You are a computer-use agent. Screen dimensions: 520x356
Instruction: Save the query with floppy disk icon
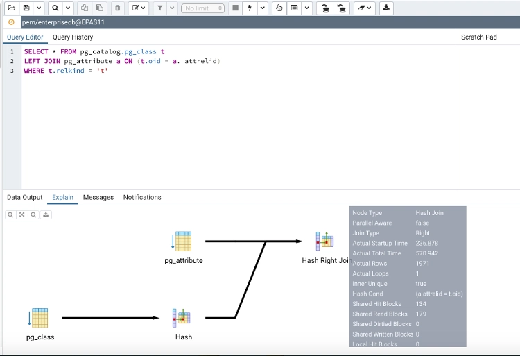[x=26, y=8]
